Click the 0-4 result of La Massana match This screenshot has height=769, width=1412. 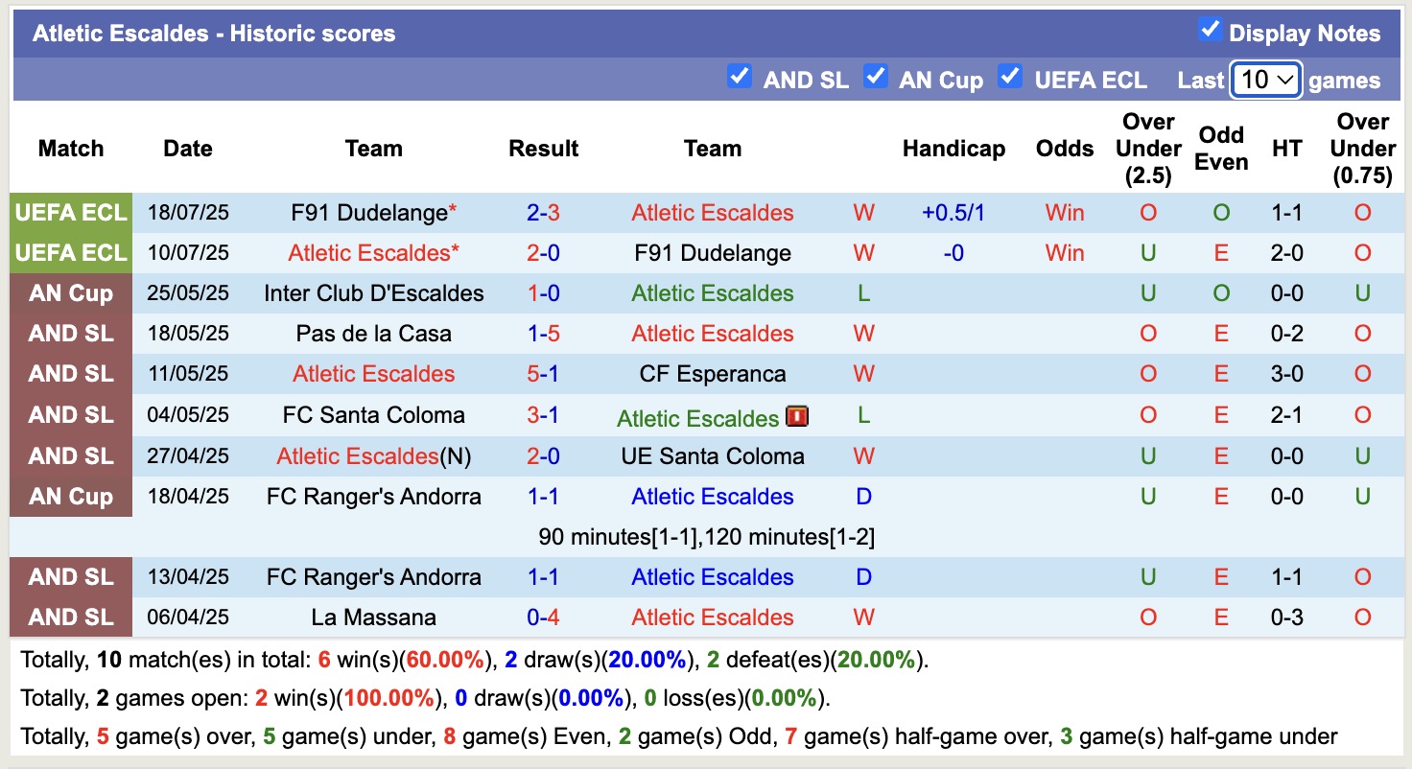(543, 618)
